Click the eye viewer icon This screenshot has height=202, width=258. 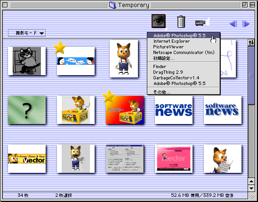coord(159,21)
